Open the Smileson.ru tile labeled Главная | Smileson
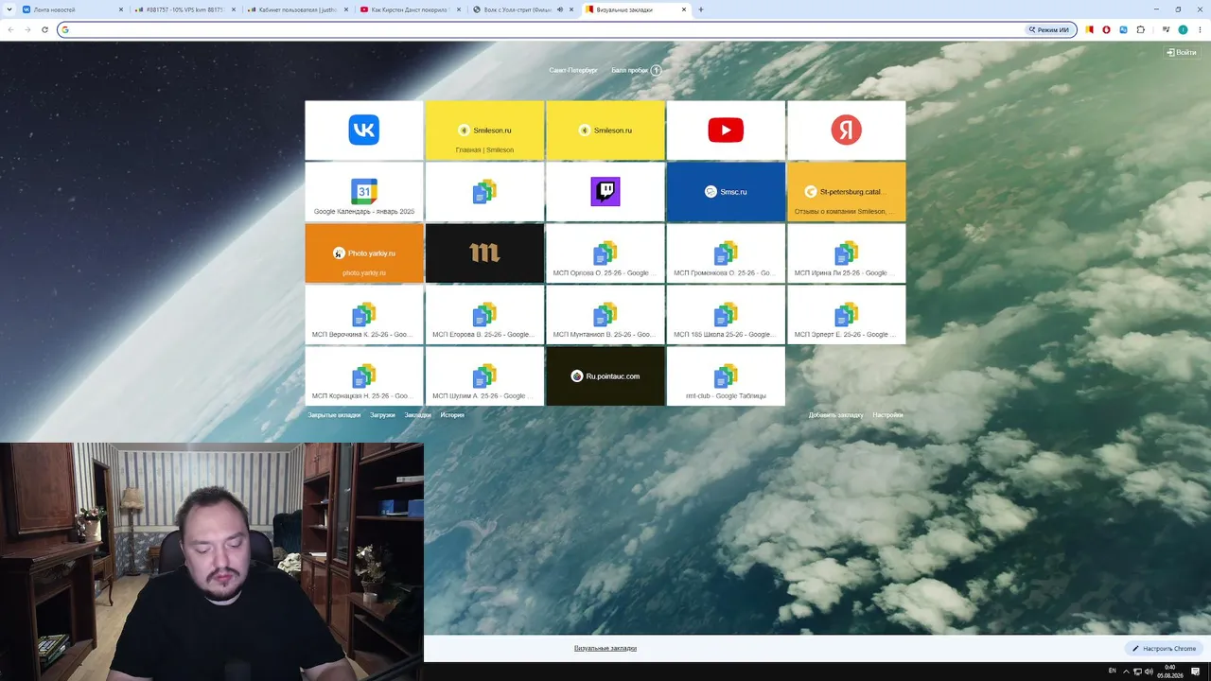1211x681 pixels. tap(484, 131)
